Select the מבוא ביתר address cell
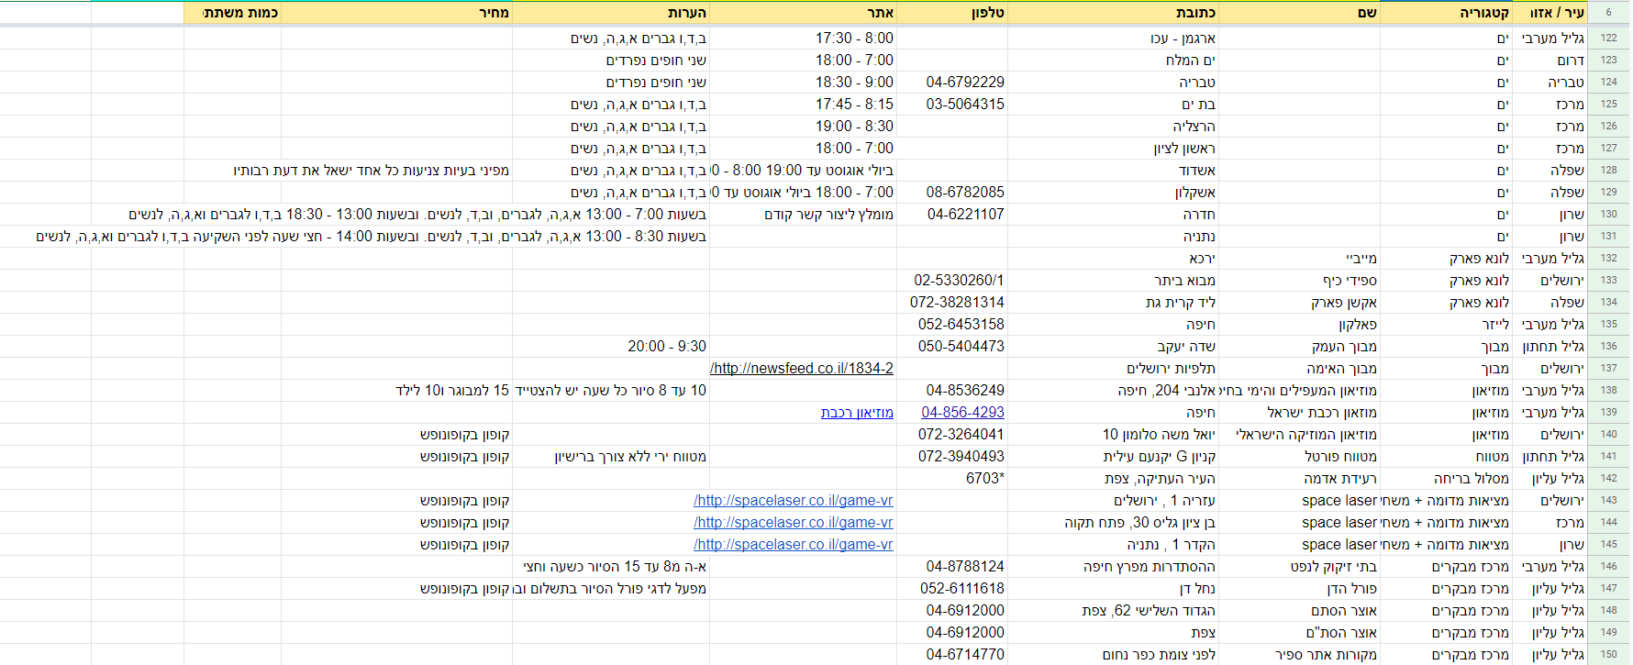Viewport: 1633px width, 665px height. coord(1184,281)
